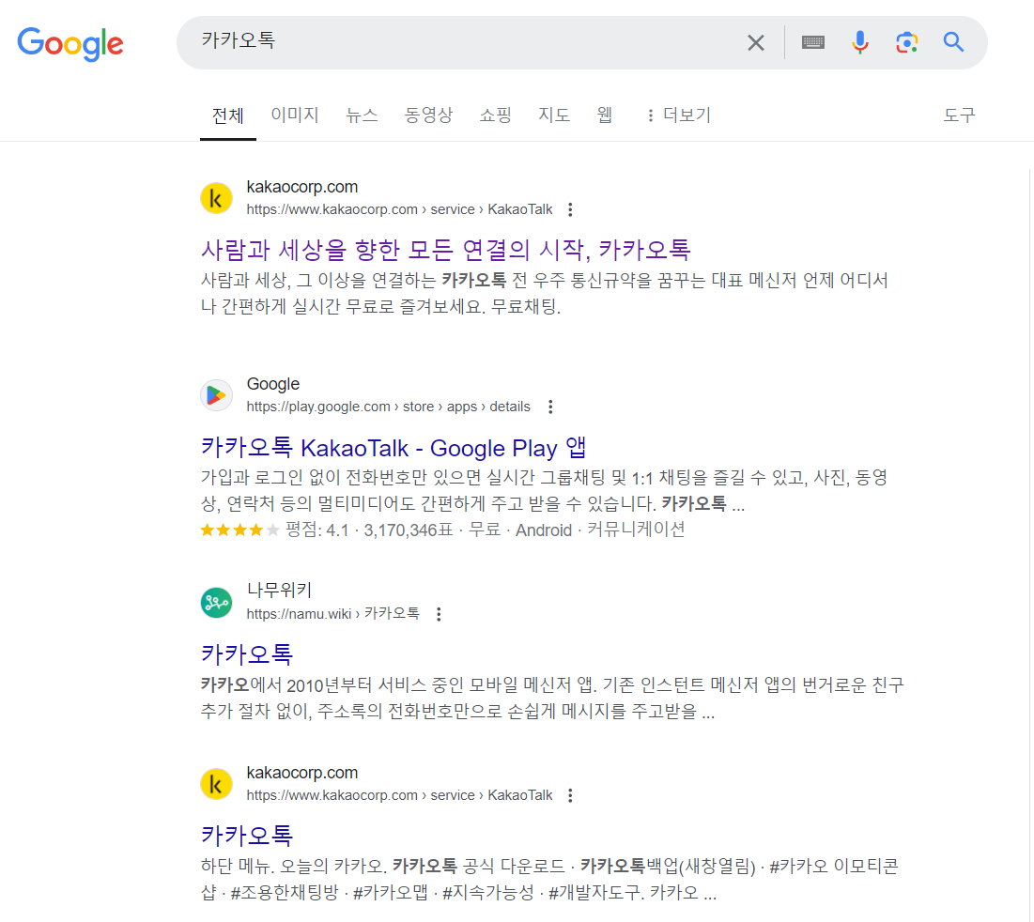Screen dimensions: 1034x922
Task: Open the last 카카오톡 kakaocorp result title
Action: click(x=247, y=835)
